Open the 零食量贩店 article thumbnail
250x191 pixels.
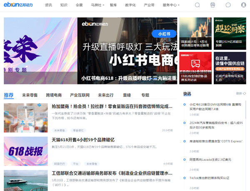pyautogui.click(x=26, y=118)
